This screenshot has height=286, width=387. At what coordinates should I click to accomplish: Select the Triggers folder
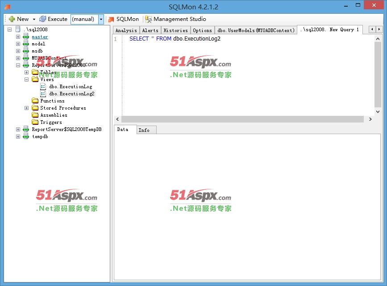click(x=51, y=122)
